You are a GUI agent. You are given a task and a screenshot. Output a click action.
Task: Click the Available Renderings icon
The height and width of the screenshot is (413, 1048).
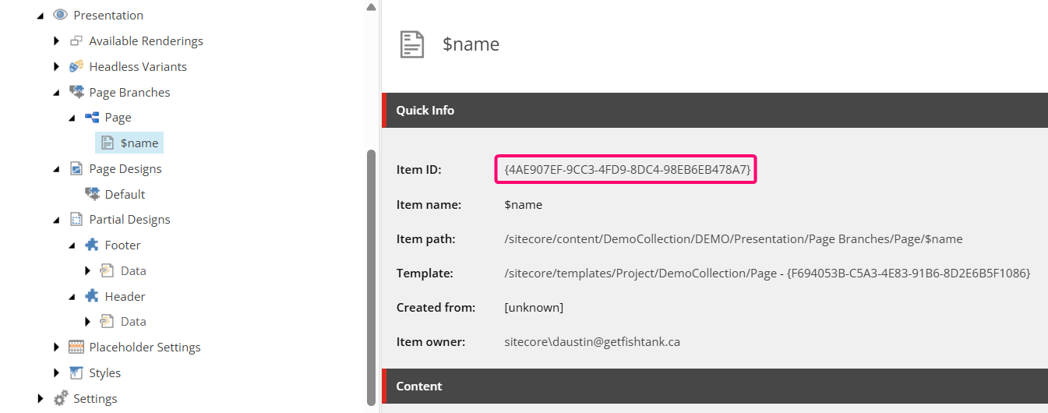point(76,41)
